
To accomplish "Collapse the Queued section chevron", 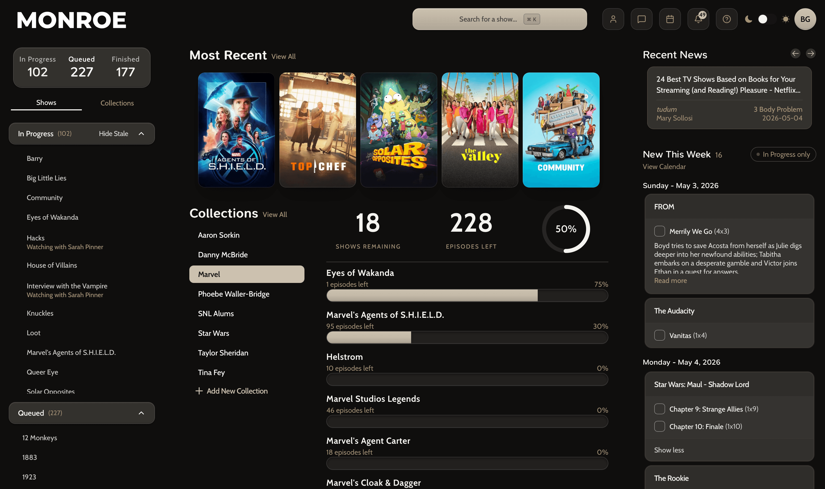I will (x=141, y=413).
